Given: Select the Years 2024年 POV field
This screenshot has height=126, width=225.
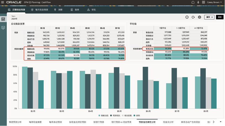Looking at the screenshot, I should [x=14, y=18].
